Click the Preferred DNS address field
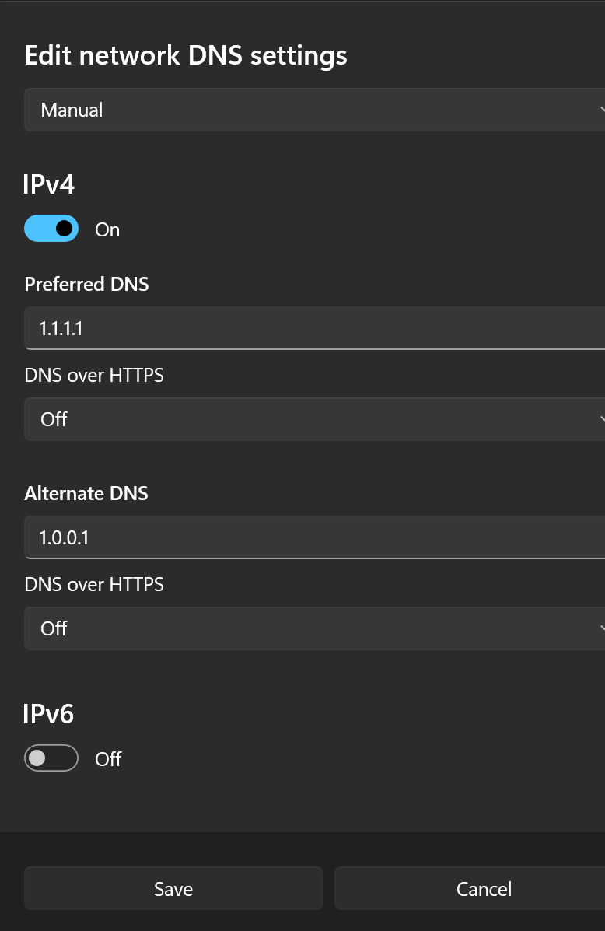 [x=311, y=328]
